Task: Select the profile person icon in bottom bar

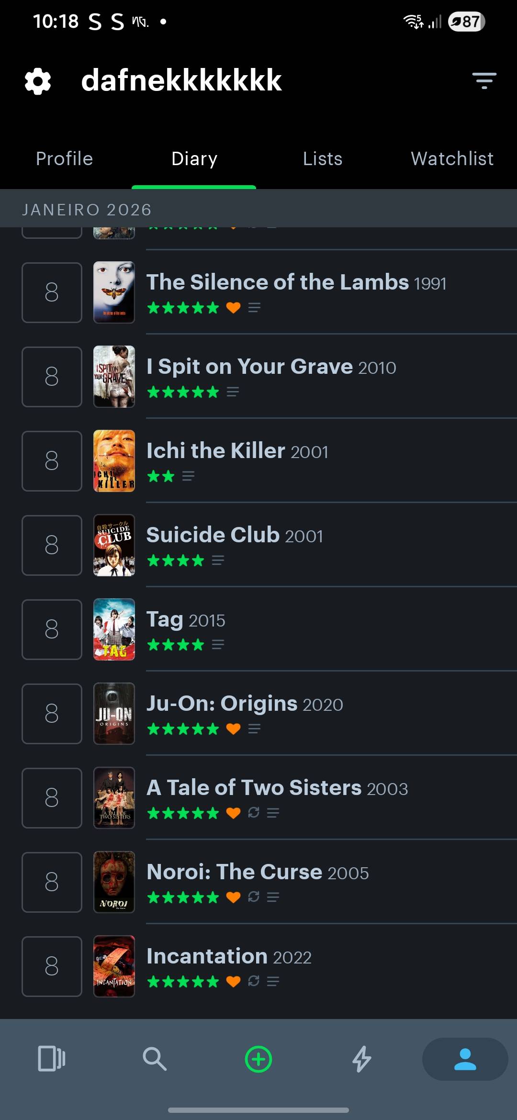Action: (x=465, y=1059)
